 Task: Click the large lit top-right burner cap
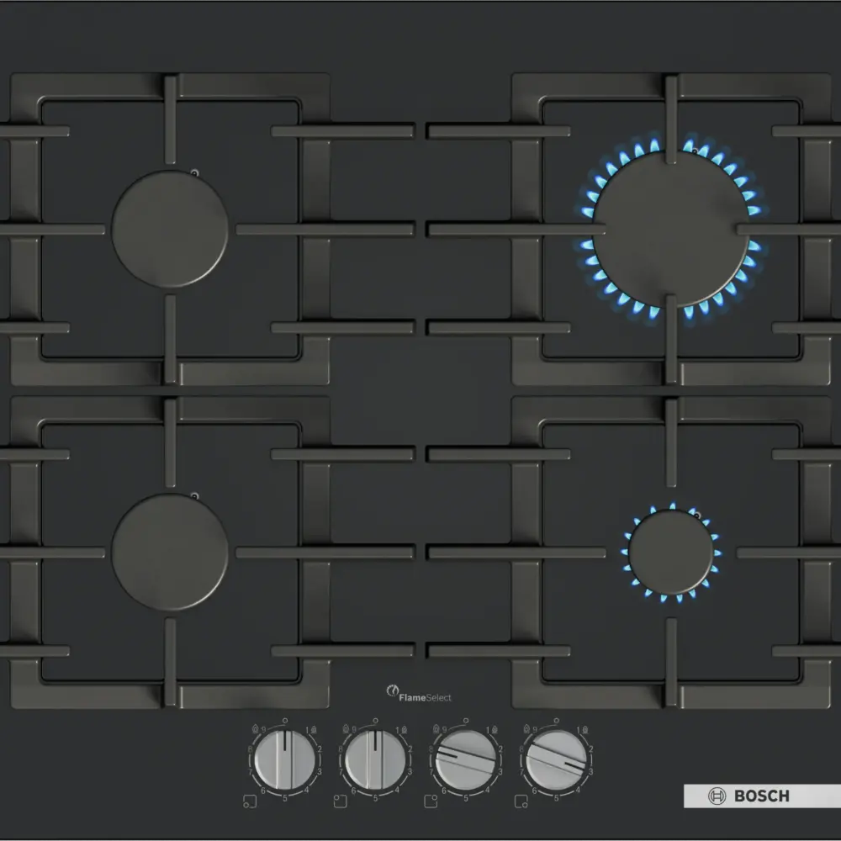[x=671, y=229]
